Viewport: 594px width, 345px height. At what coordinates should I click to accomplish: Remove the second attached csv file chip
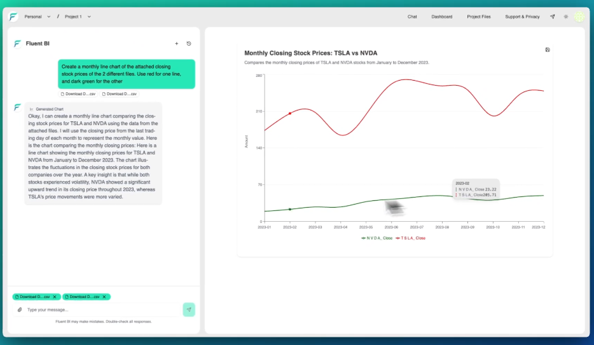click(104, 297)
